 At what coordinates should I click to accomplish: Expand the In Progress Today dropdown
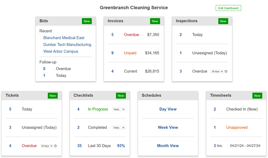pos(119,109)
